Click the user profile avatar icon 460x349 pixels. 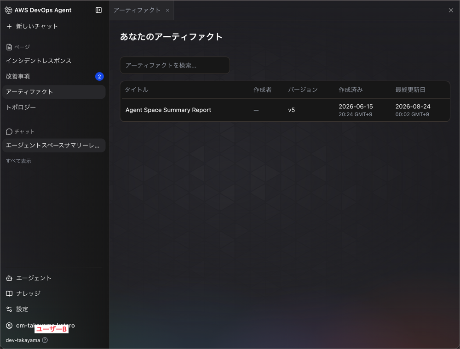9,326
